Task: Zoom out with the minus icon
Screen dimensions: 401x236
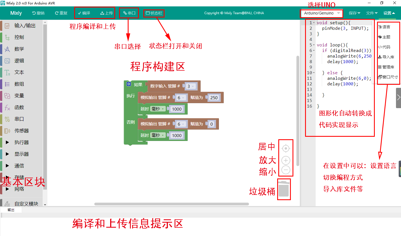Action: [x=286, y=170]
